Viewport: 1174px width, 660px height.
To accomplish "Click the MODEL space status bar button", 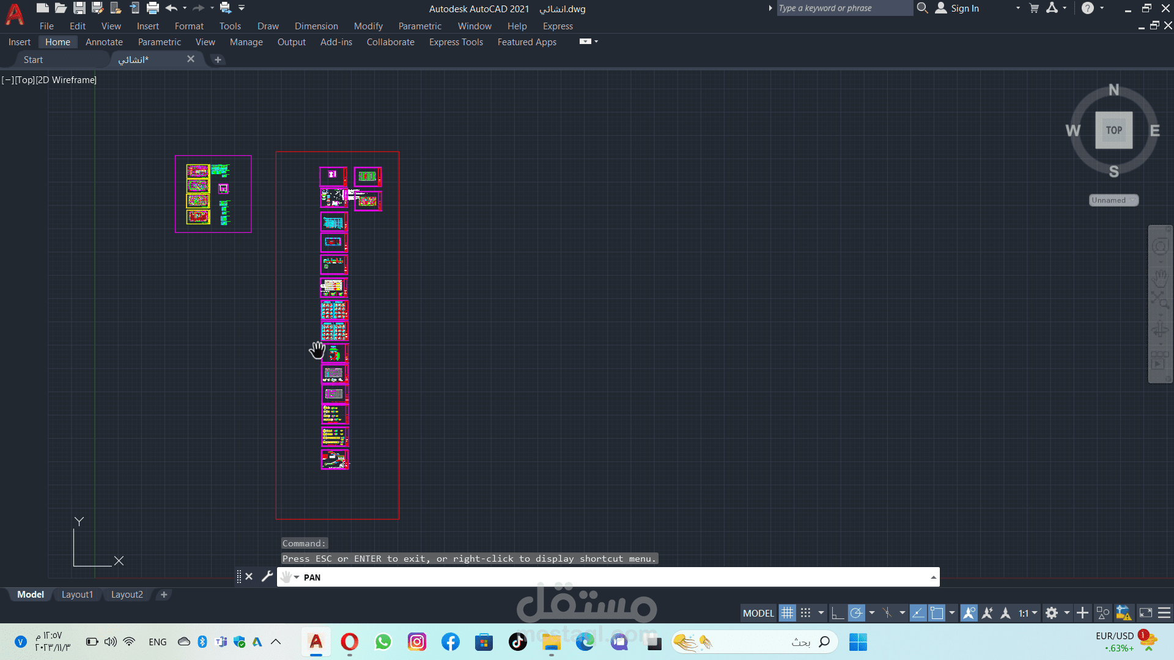I will [x=758, y=613].
